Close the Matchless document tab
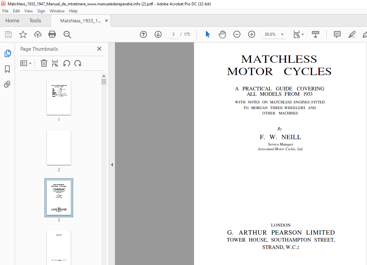Screen dimensions: 367x265 click(107, 21)
